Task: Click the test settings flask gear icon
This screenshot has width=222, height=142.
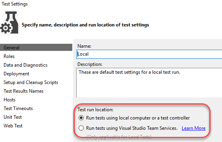Action: (9, 22)
